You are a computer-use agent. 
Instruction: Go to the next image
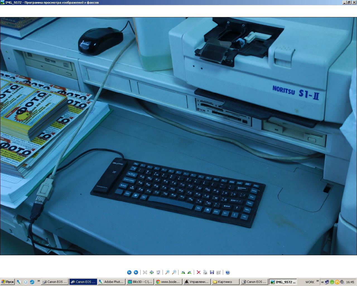click(136, 272)
